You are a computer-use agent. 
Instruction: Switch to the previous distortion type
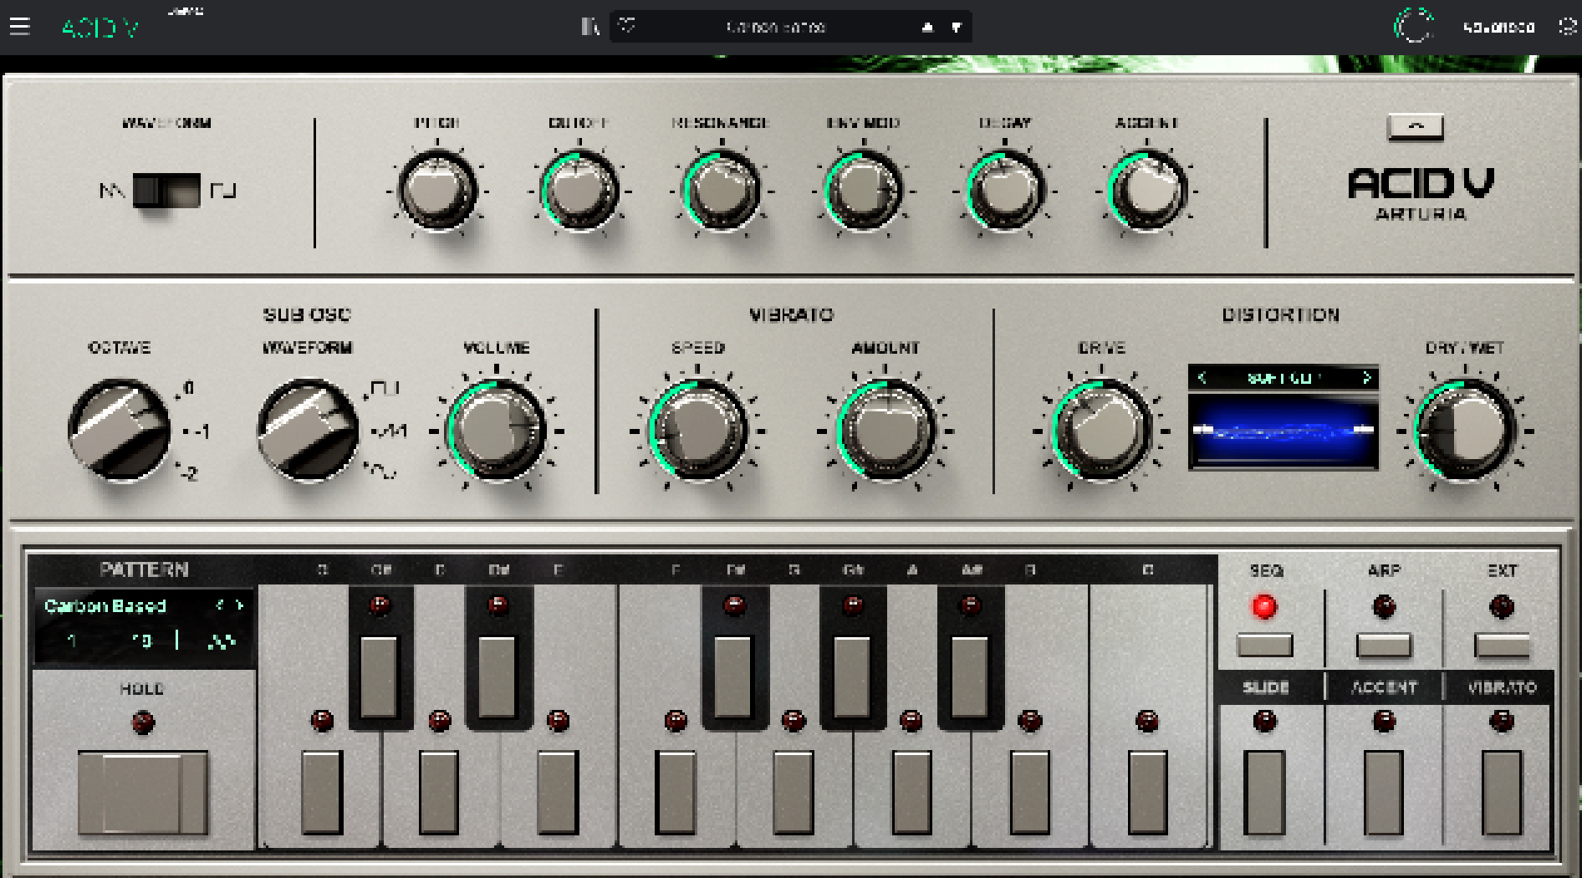pos(1202,378)
